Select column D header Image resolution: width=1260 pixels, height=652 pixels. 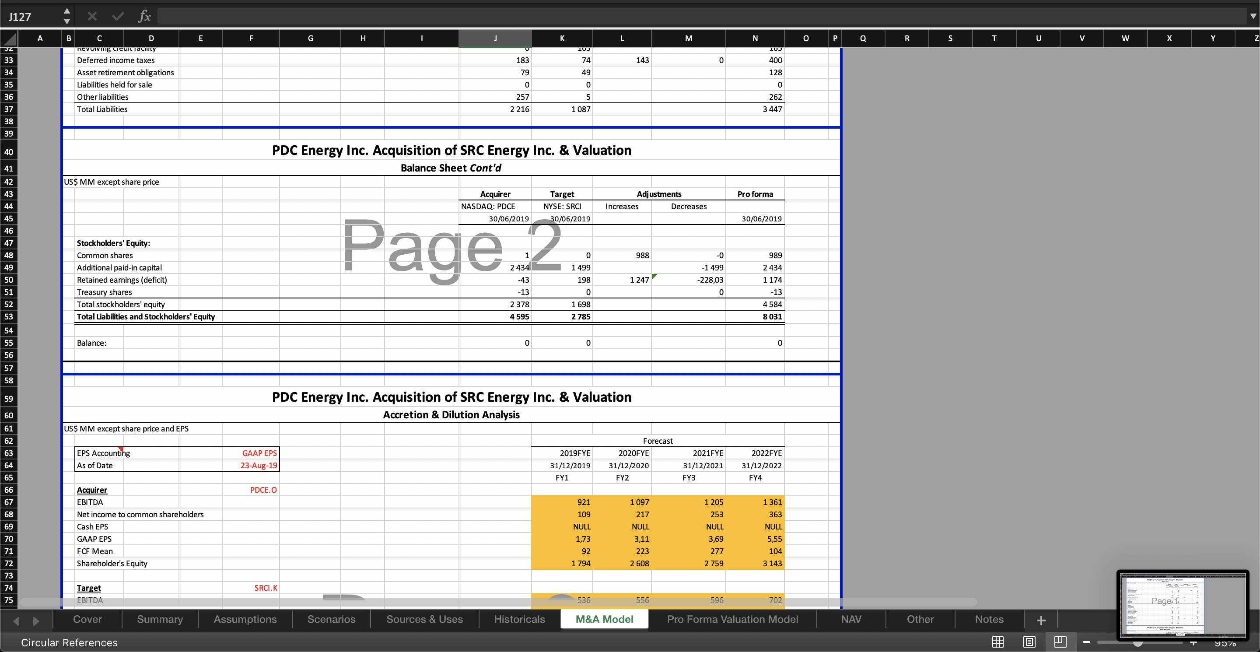click(151, 38)
